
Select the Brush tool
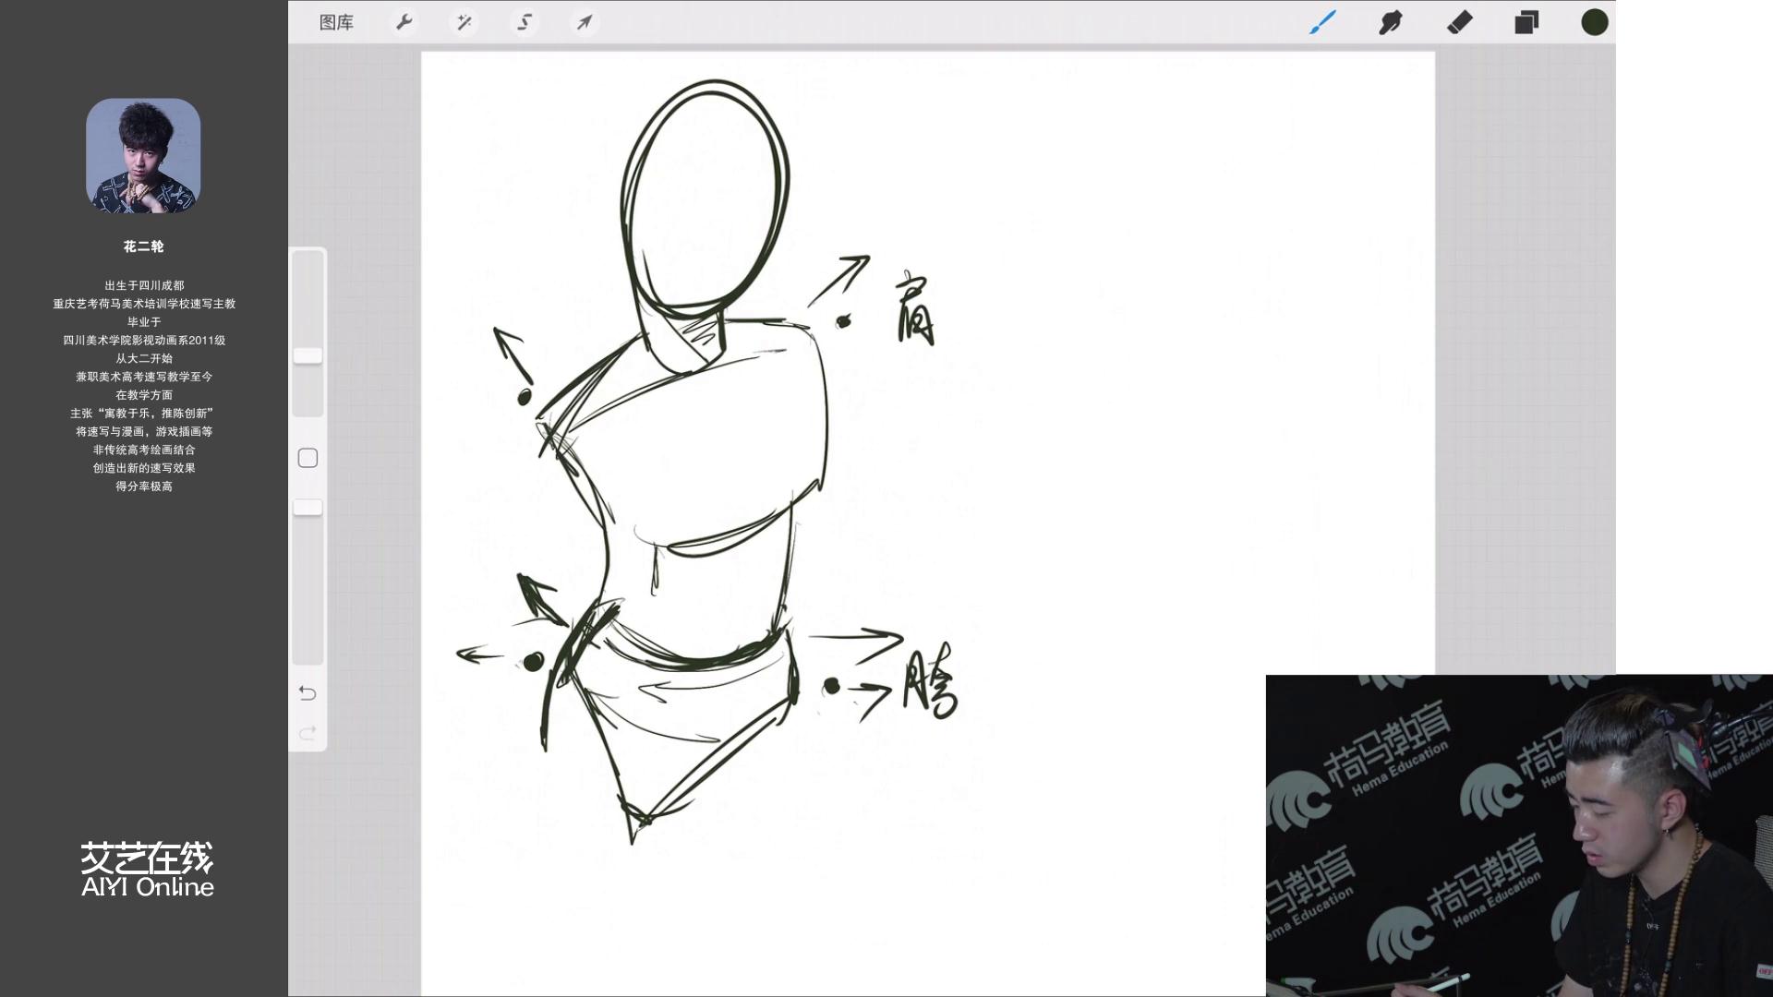click(1322, 22)
